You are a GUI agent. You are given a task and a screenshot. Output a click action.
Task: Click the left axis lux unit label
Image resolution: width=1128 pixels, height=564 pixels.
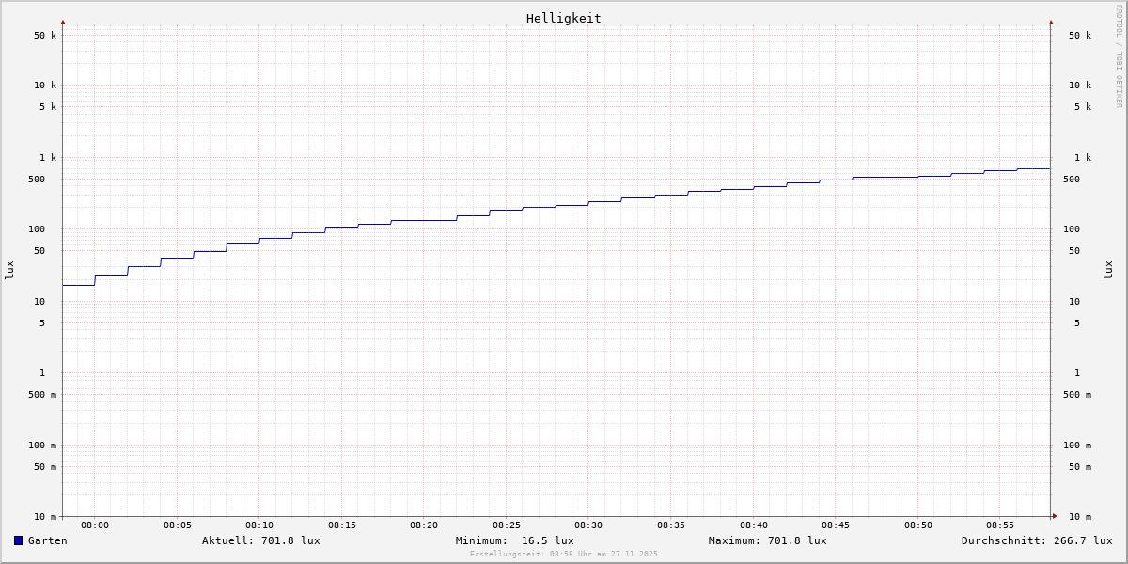[9, 270]
